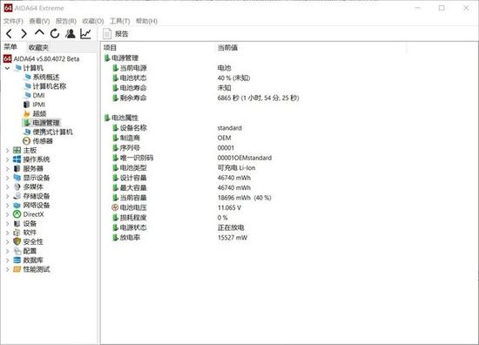Click the 传感器 sensor clock icon
Screen dimensions: 479x345
click(27, 141)
